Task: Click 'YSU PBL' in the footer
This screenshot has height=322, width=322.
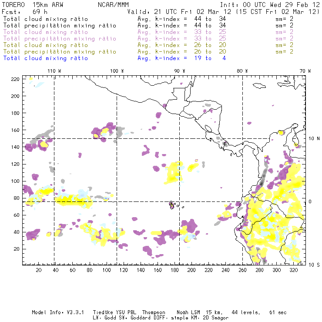Action: click(x=126, y=312)
